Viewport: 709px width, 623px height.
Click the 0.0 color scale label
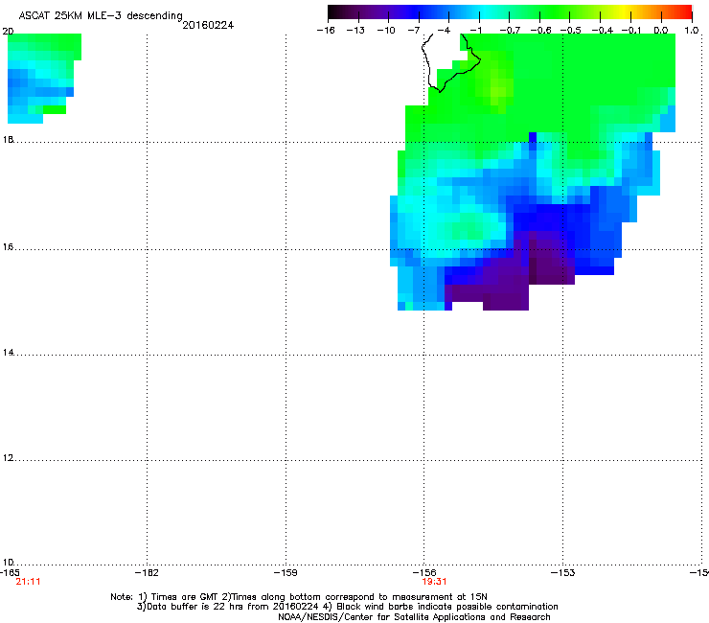[661, 31]
